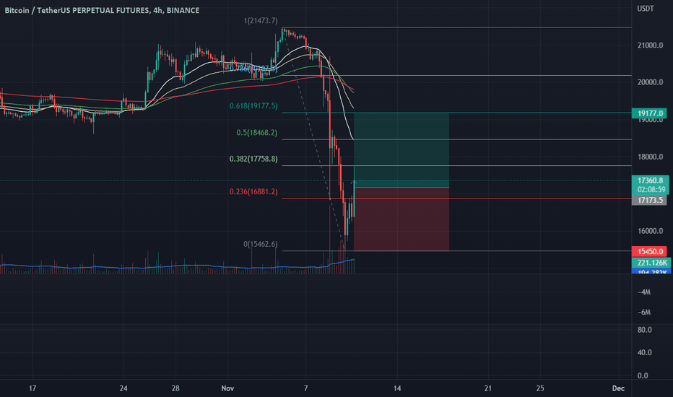This screenshot has width=673, height=397.
Task: Select the Fibonacci label 0(15462.6)
Action: pyautogui.click(x=261, y=244)
